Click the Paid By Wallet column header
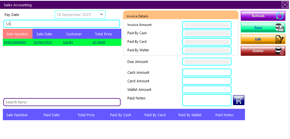 point(190,115)
